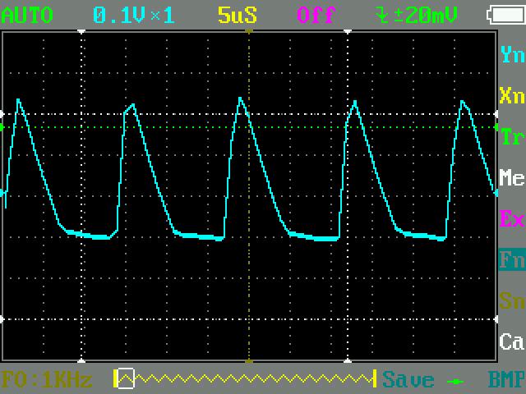Screen dimensions: 526x394
Task: Select the ±20mV trigger sensitivity value
Action: point(426,15)
